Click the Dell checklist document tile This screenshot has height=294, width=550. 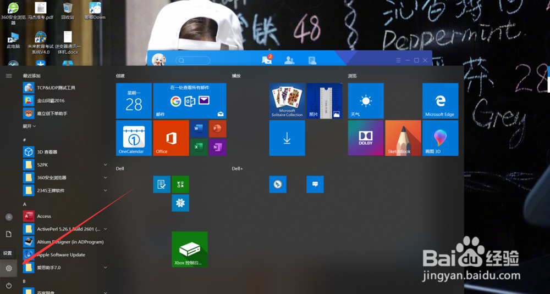[162, 184]
